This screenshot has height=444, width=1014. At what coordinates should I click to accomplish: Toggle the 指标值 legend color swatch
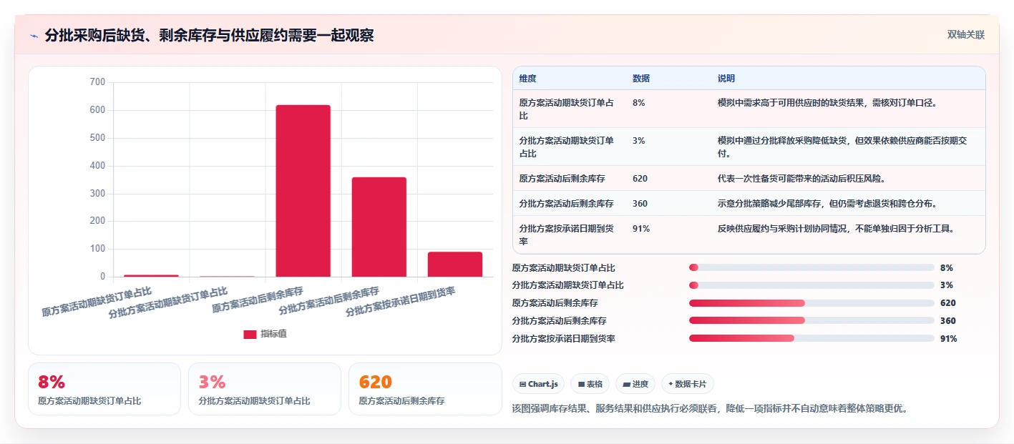pos(250,334)
